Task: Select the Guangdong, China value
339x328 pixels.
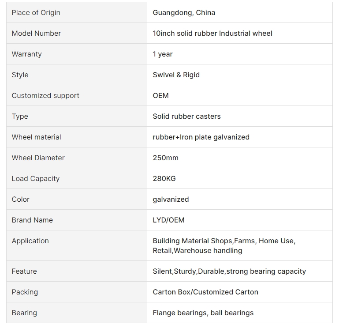Action: pyautogui.click(x=184, y=12)
